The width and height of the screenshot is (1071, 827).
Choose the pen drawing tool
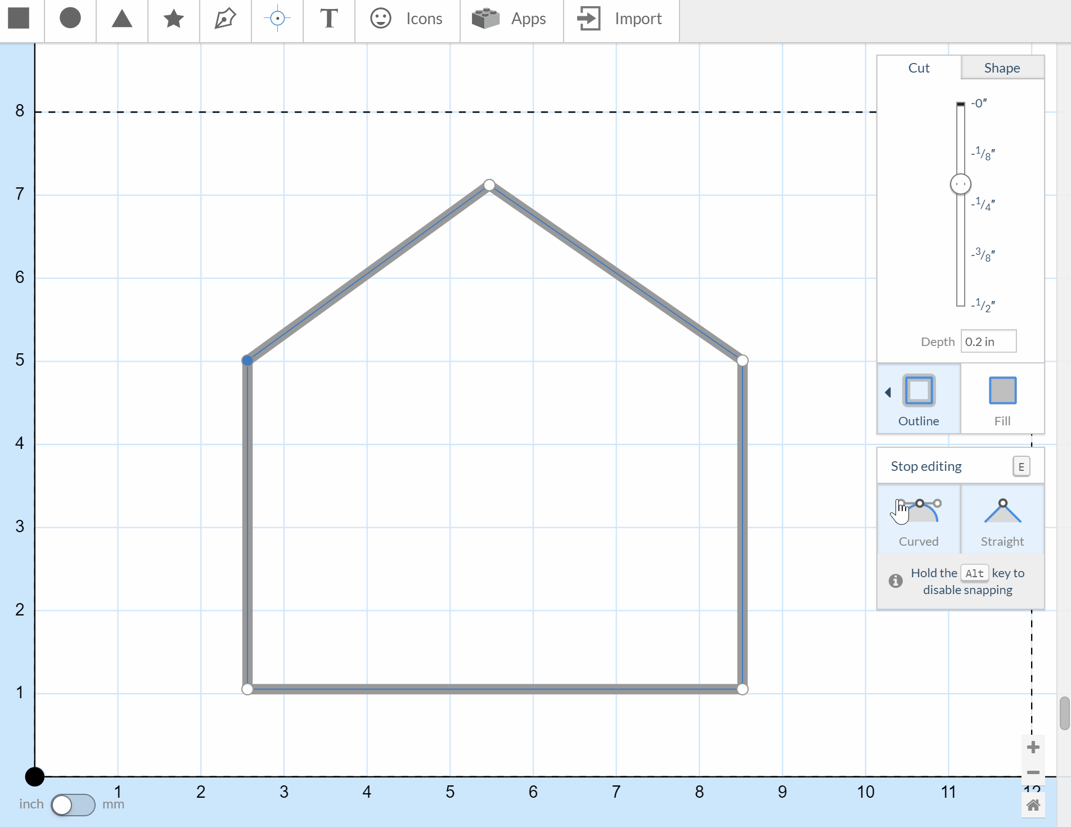[225, 19]
